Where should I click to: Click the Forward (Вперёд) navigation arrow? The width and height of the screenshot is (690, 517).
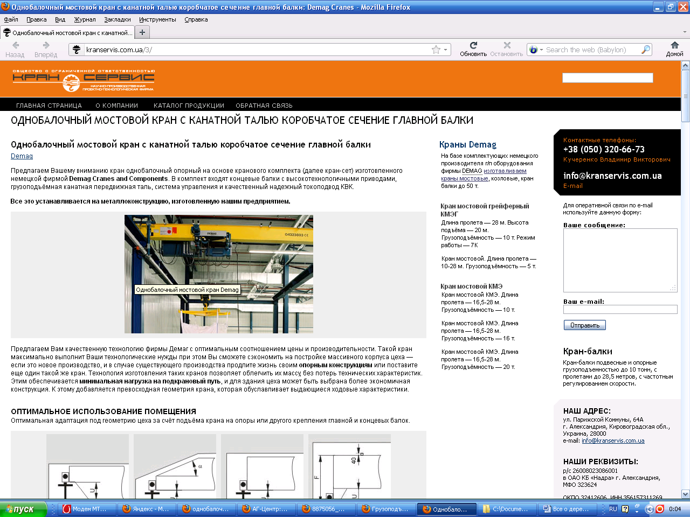click(x=46, y=45)
